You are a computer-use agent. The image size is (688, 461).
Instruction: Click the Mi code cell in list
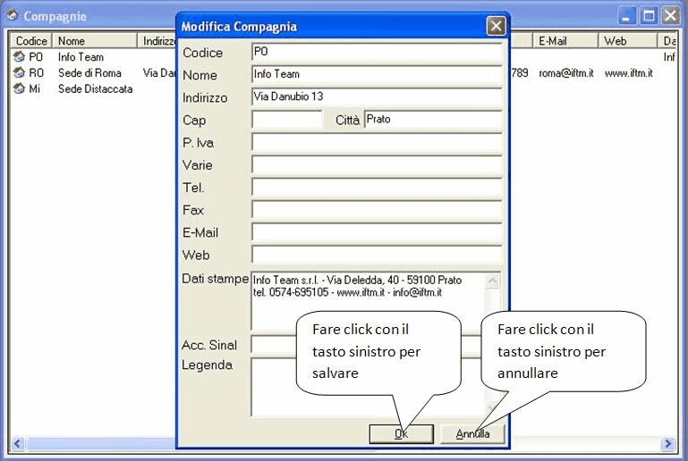tap(34, 89)
